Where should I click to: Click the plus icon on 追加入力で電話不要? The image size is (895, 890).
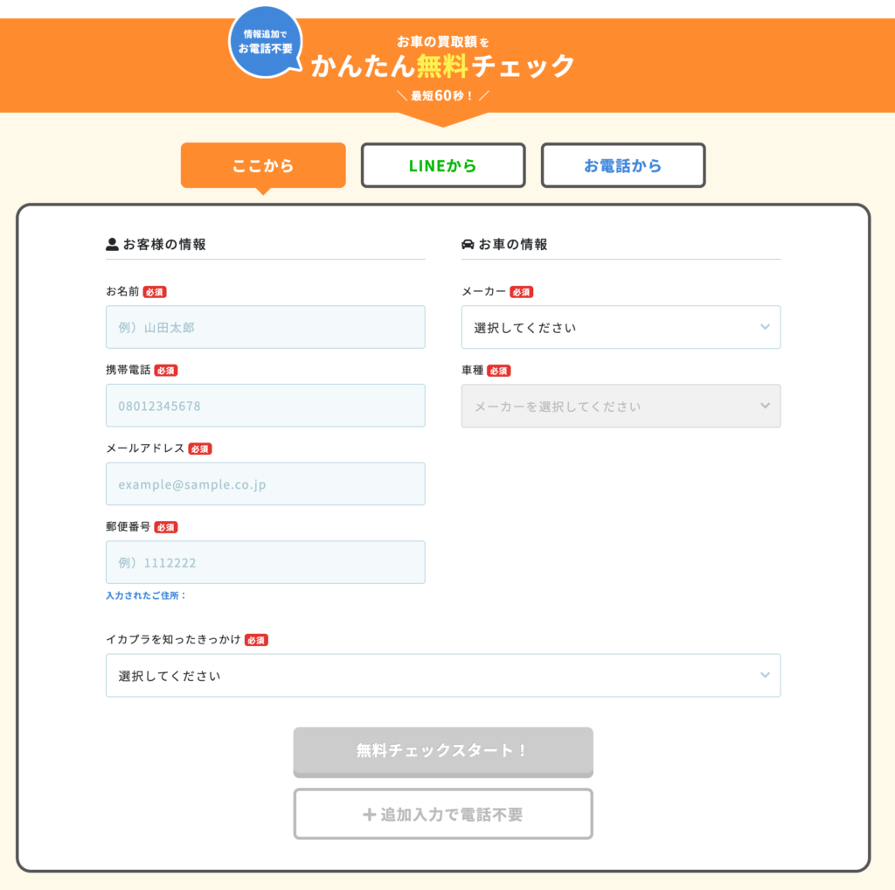[369, 815]
